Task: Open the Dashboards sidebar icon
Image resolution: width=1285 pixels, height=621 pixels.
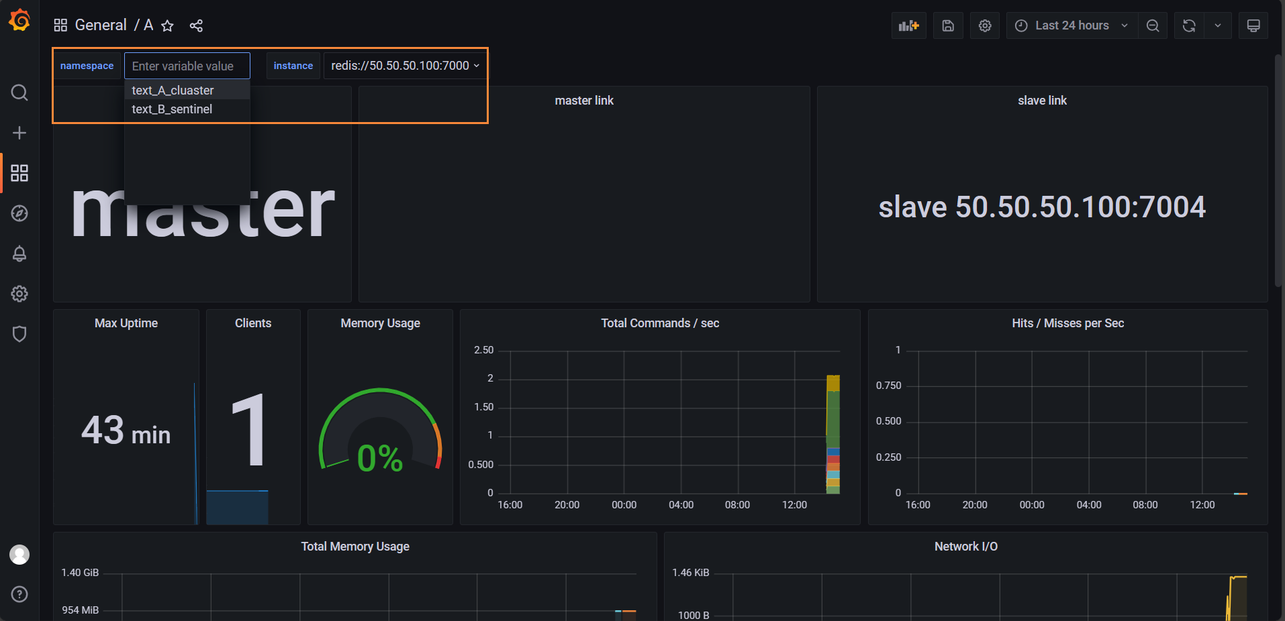Action: pyautogui.click(x=19, y=173)
